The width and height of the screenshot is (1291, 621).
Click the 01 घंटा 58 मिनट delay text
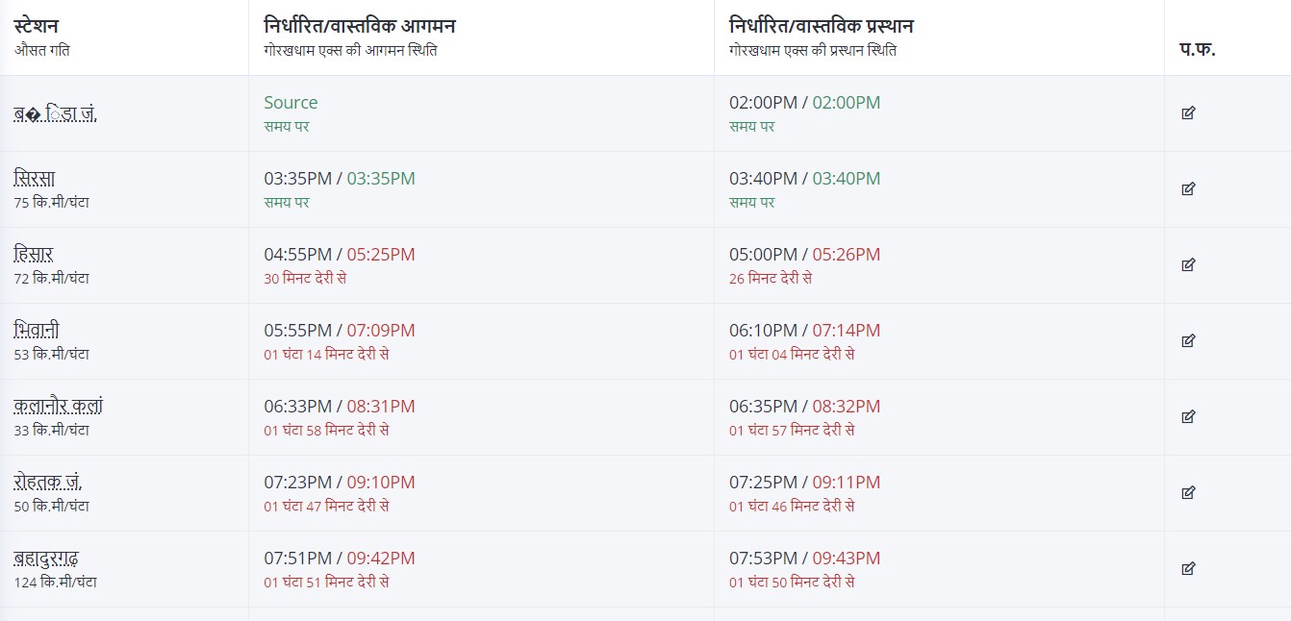326,431
